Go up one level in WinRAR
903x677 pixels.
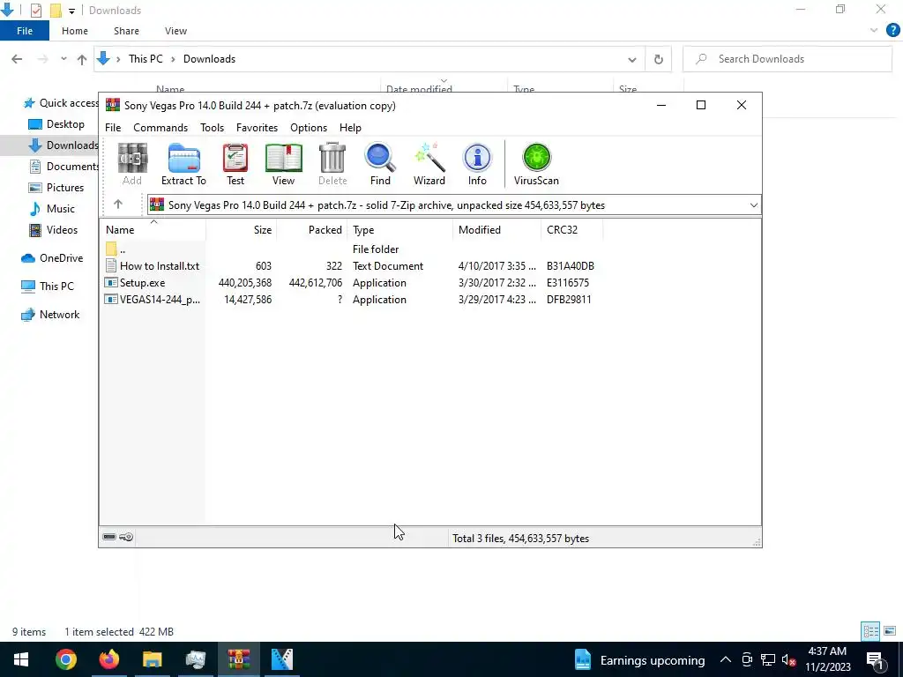point(118,205)
